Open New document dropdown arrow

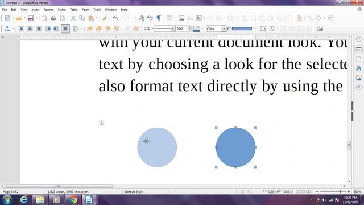tap(13, 18)
